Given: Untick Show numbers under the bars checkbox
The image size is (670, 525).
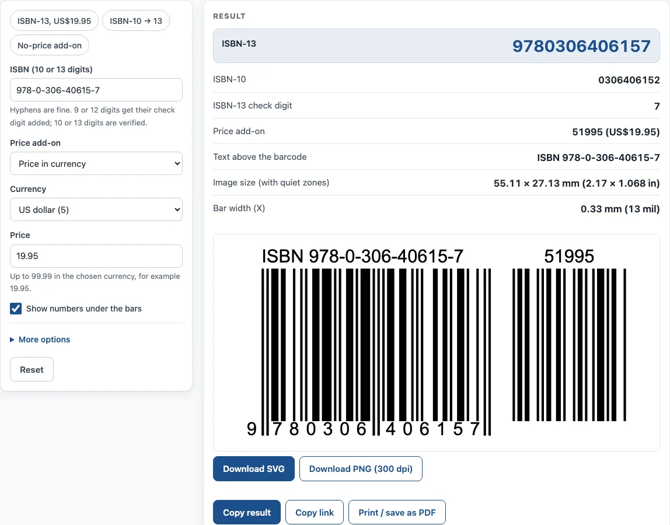Looking at the screenshot, I should click(16, 309).
